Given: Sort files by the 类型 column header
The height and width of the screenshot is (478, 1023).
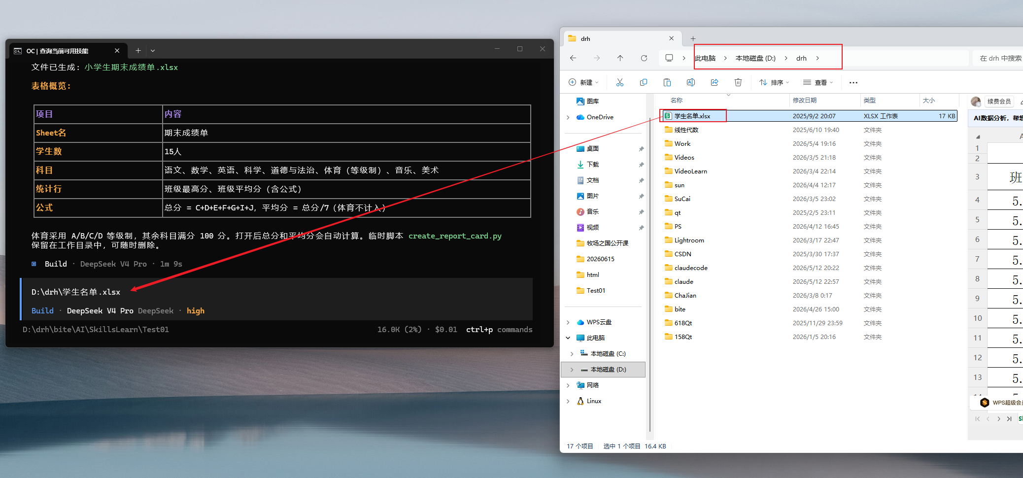Looking at the screenshot, I should point(870,101).
